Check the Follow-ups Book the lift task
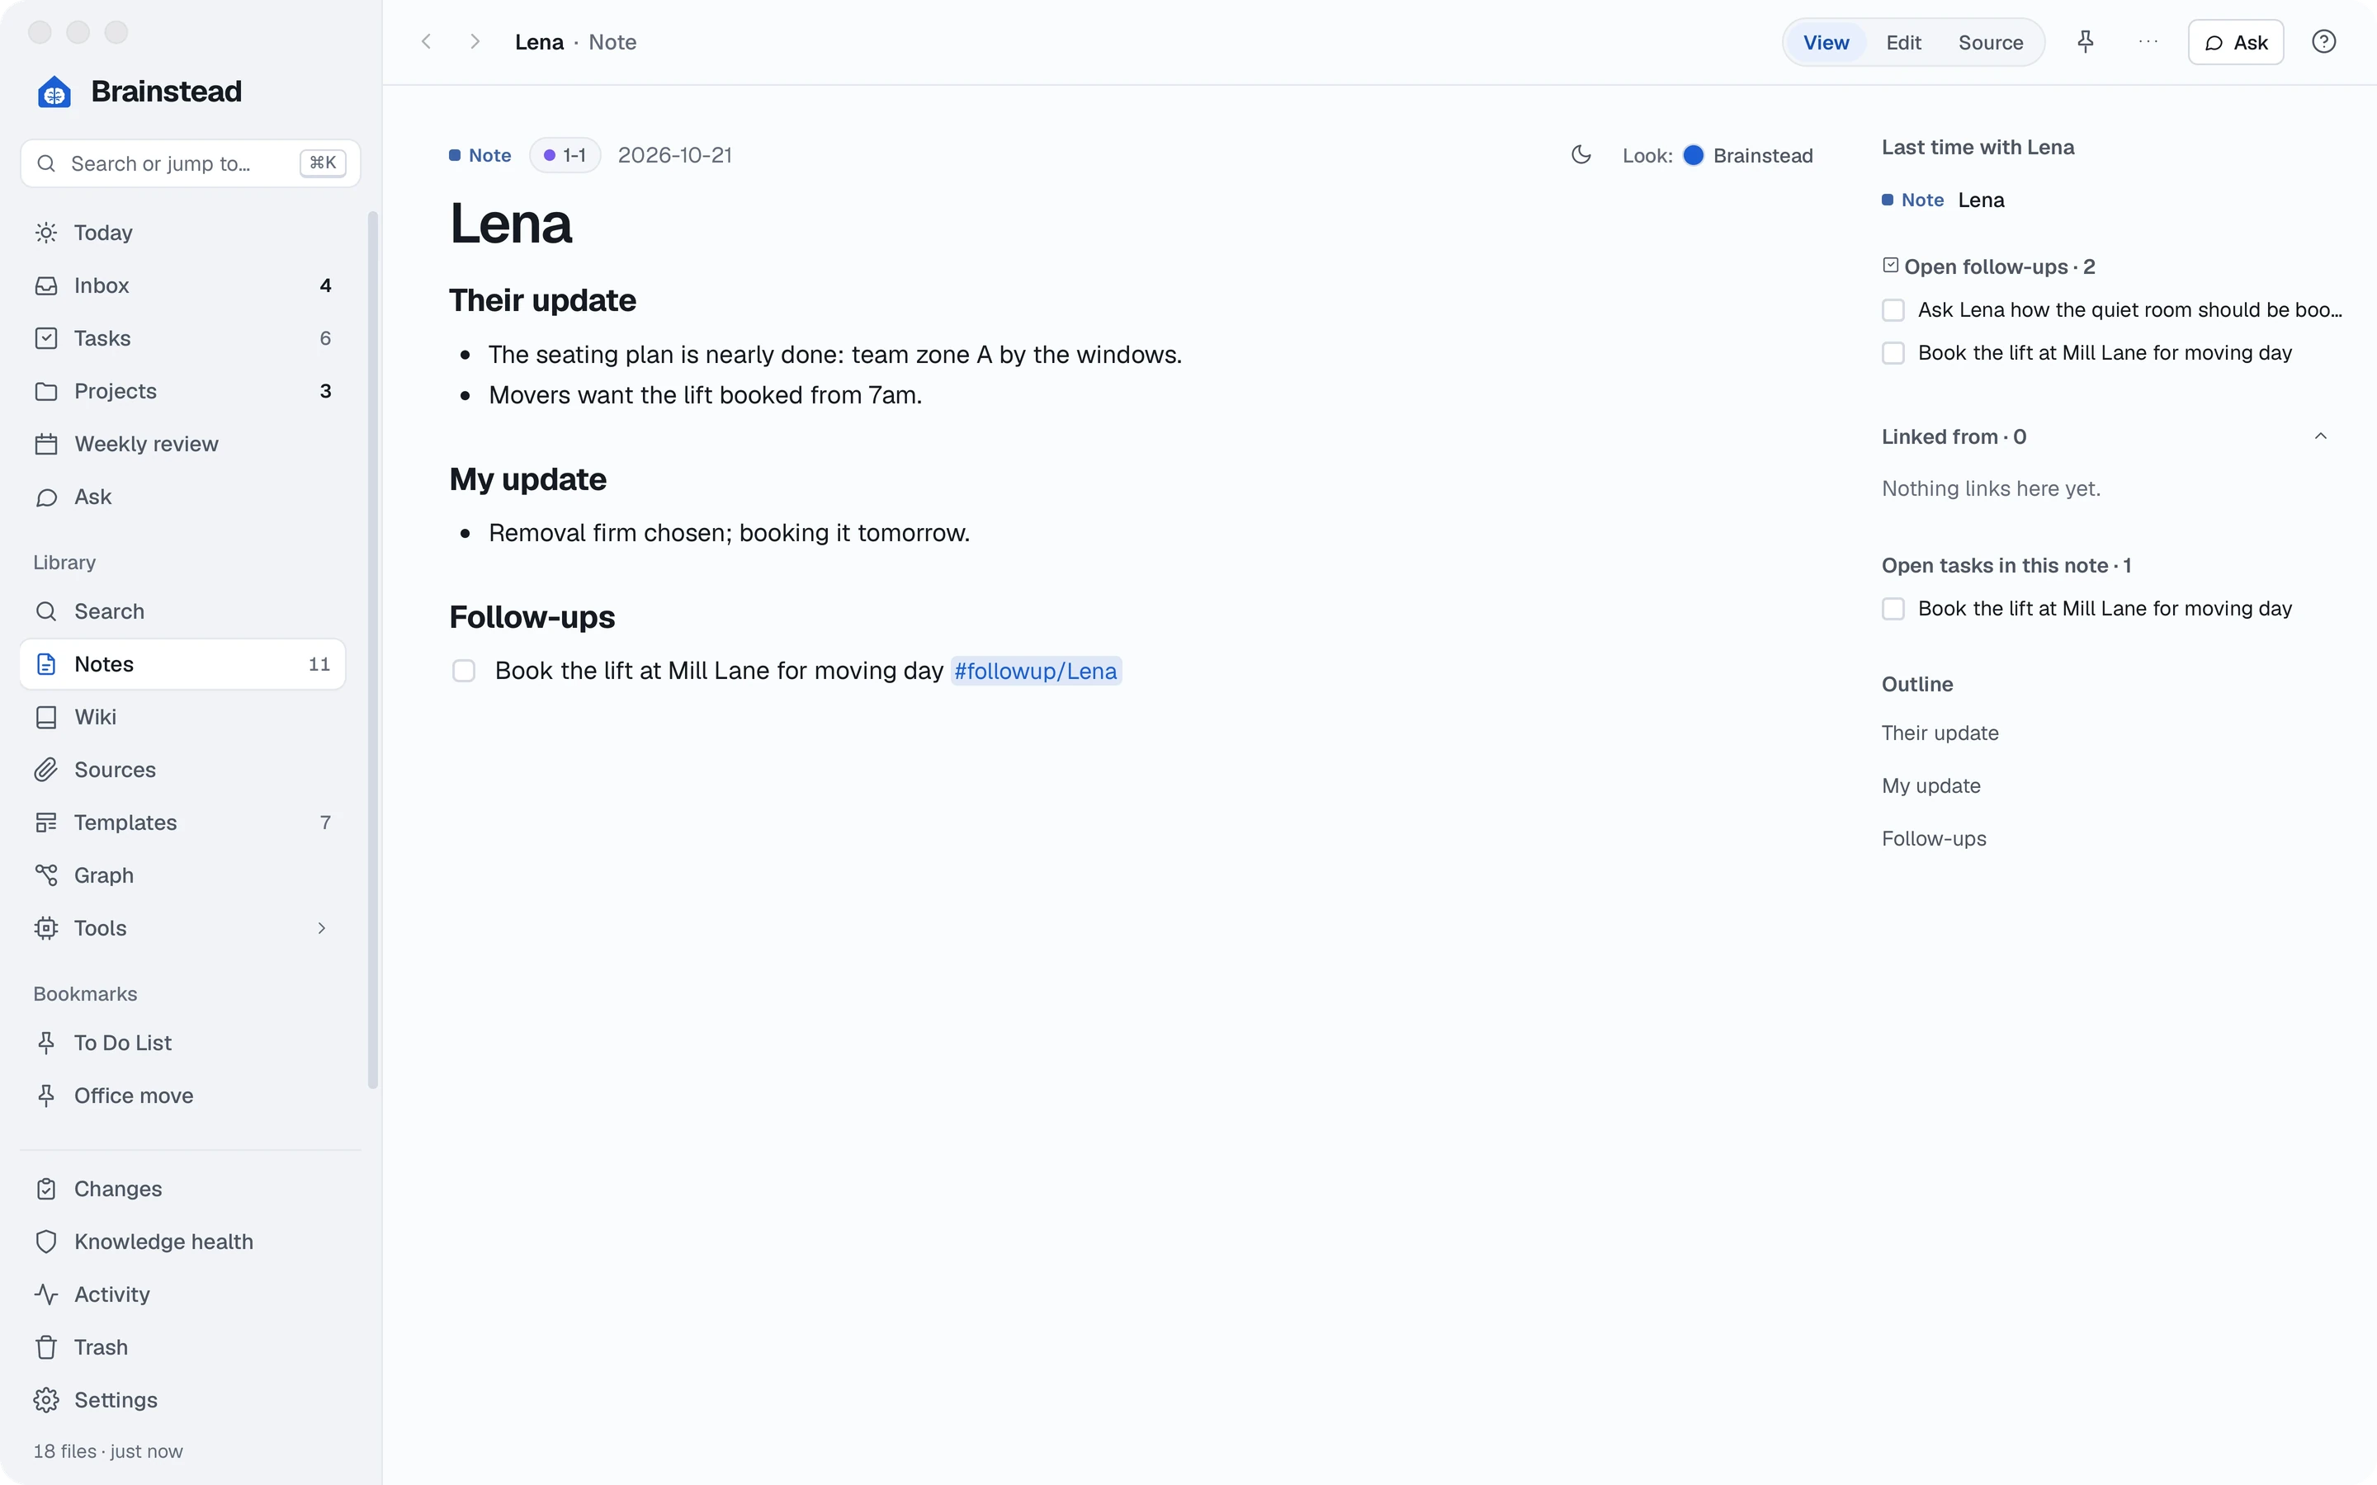Viewport: 2377px width, 1485px height. pyautogui.click(x=464, y=671)
